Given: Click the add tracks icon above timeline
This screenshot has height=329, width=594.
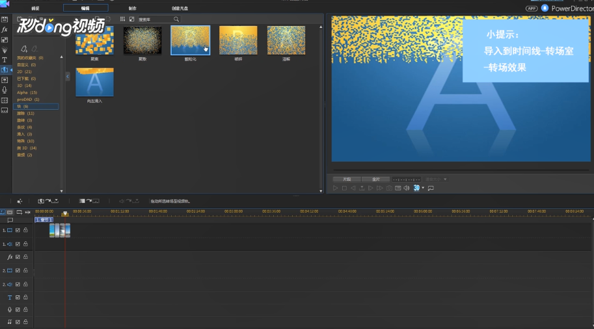Looking at the screenshot, I should click(x=19, y=213).
